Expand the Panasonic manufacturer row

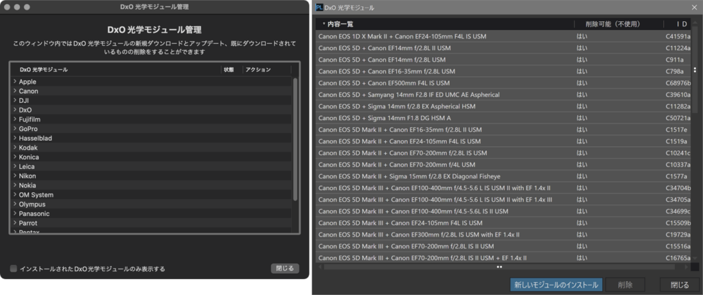[x=15, y=213]
